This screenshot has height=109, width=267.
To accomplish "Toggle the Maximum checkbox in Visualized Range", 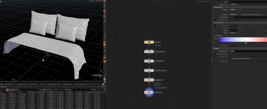I will tap(215, 28).
